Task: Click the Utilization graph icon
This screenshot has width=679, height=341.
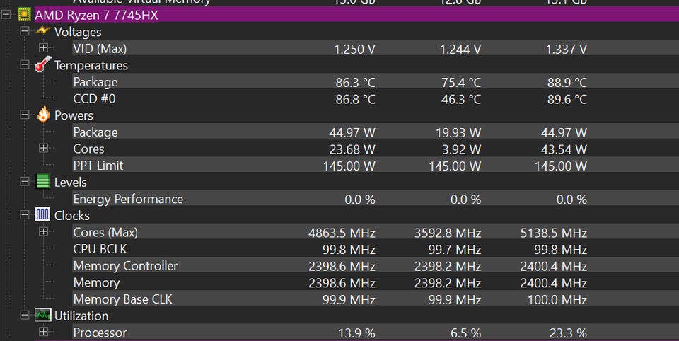Action: (x=43, y=315)
